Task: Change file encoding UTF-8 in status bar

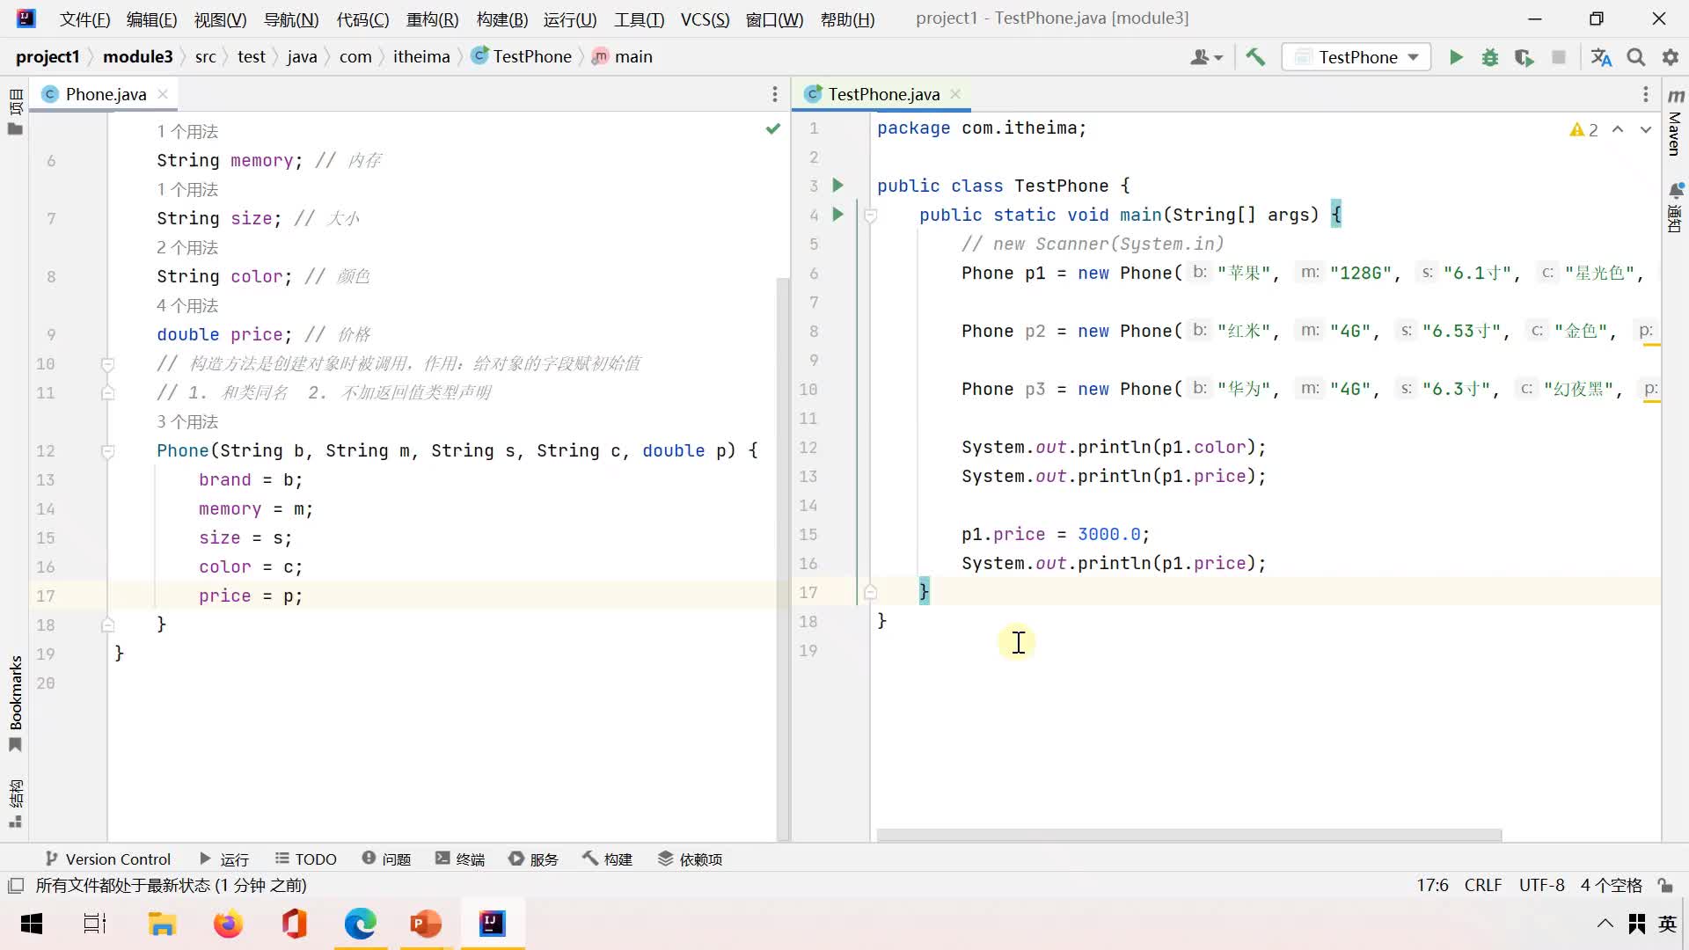Action: click(x=1541, y=885)
